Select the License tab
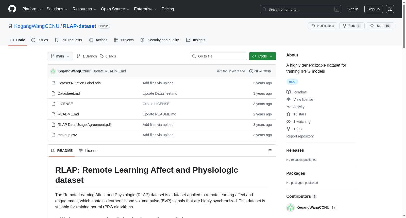The image size is (406, 218). (88, 151)
